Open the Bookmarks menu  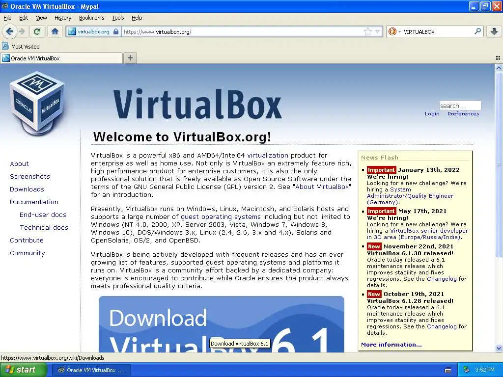[x=91, y=18]
